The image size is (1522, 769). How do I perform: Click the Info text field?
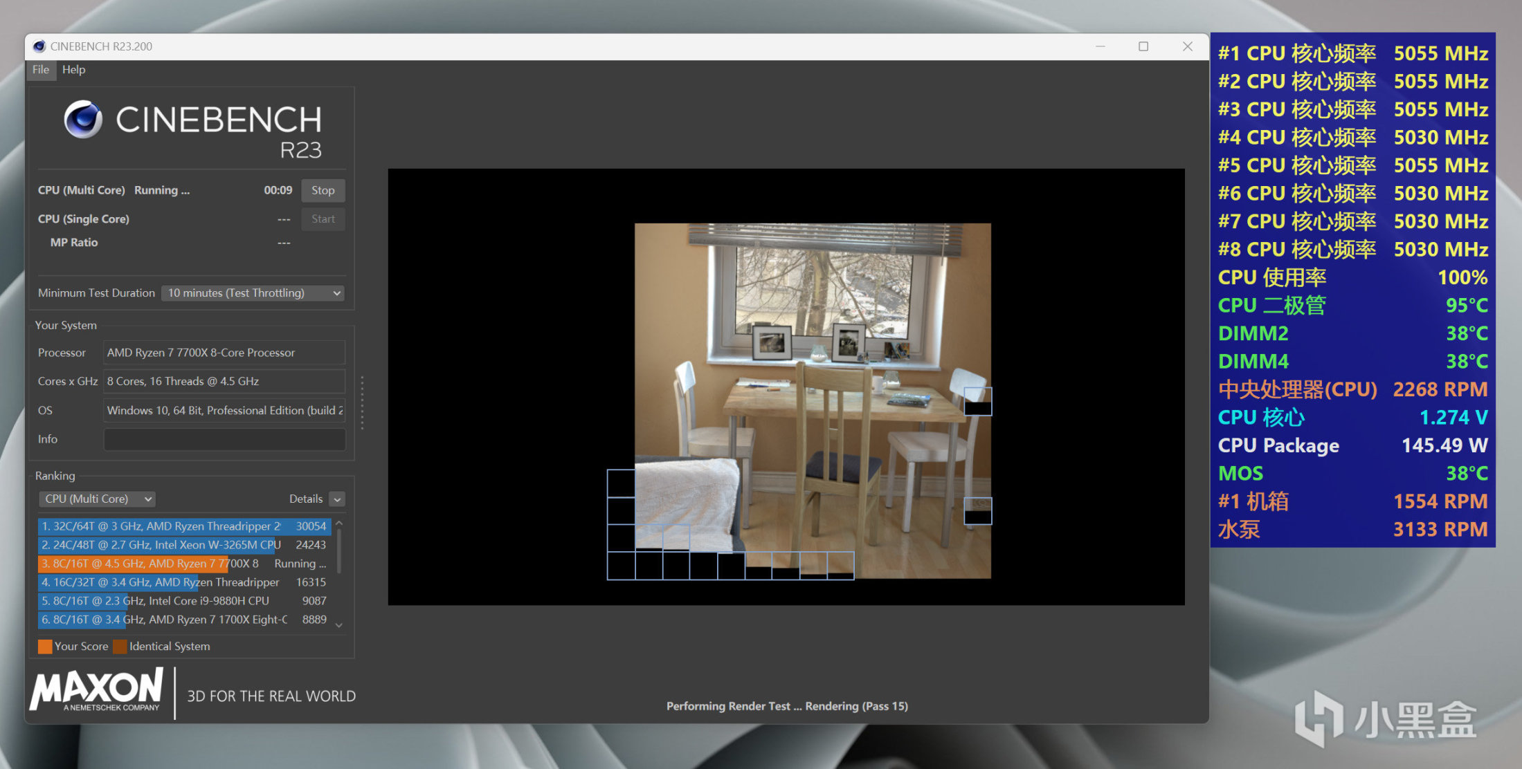[x=224, y=439]
